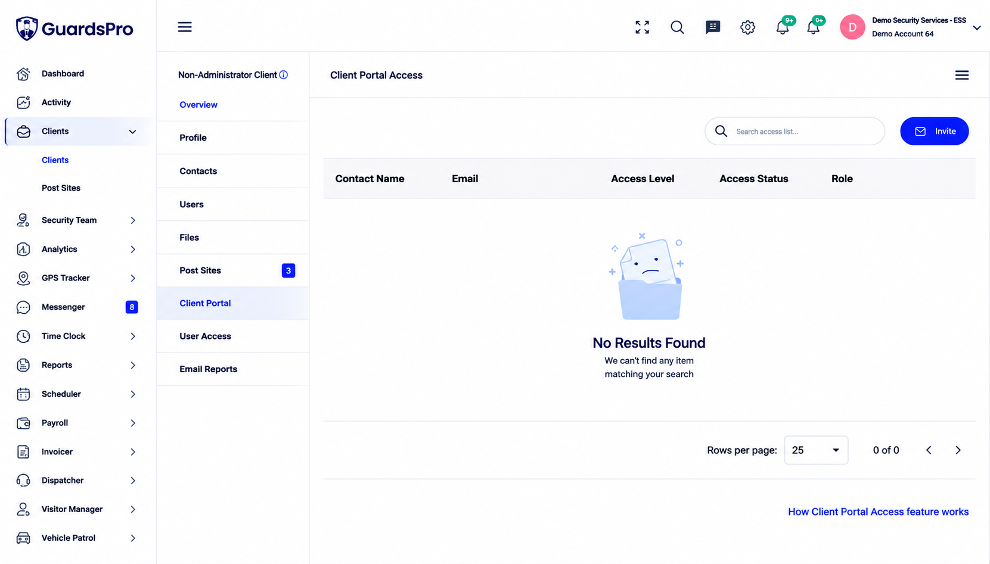990x564 pixels.
Task: Click the Messenger badge showing 8
Action: click(132, 307)
